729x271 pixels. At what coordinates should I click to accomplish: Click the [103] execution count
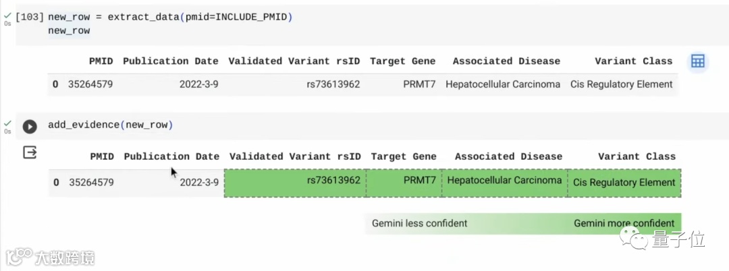click(x=29, y=16)
